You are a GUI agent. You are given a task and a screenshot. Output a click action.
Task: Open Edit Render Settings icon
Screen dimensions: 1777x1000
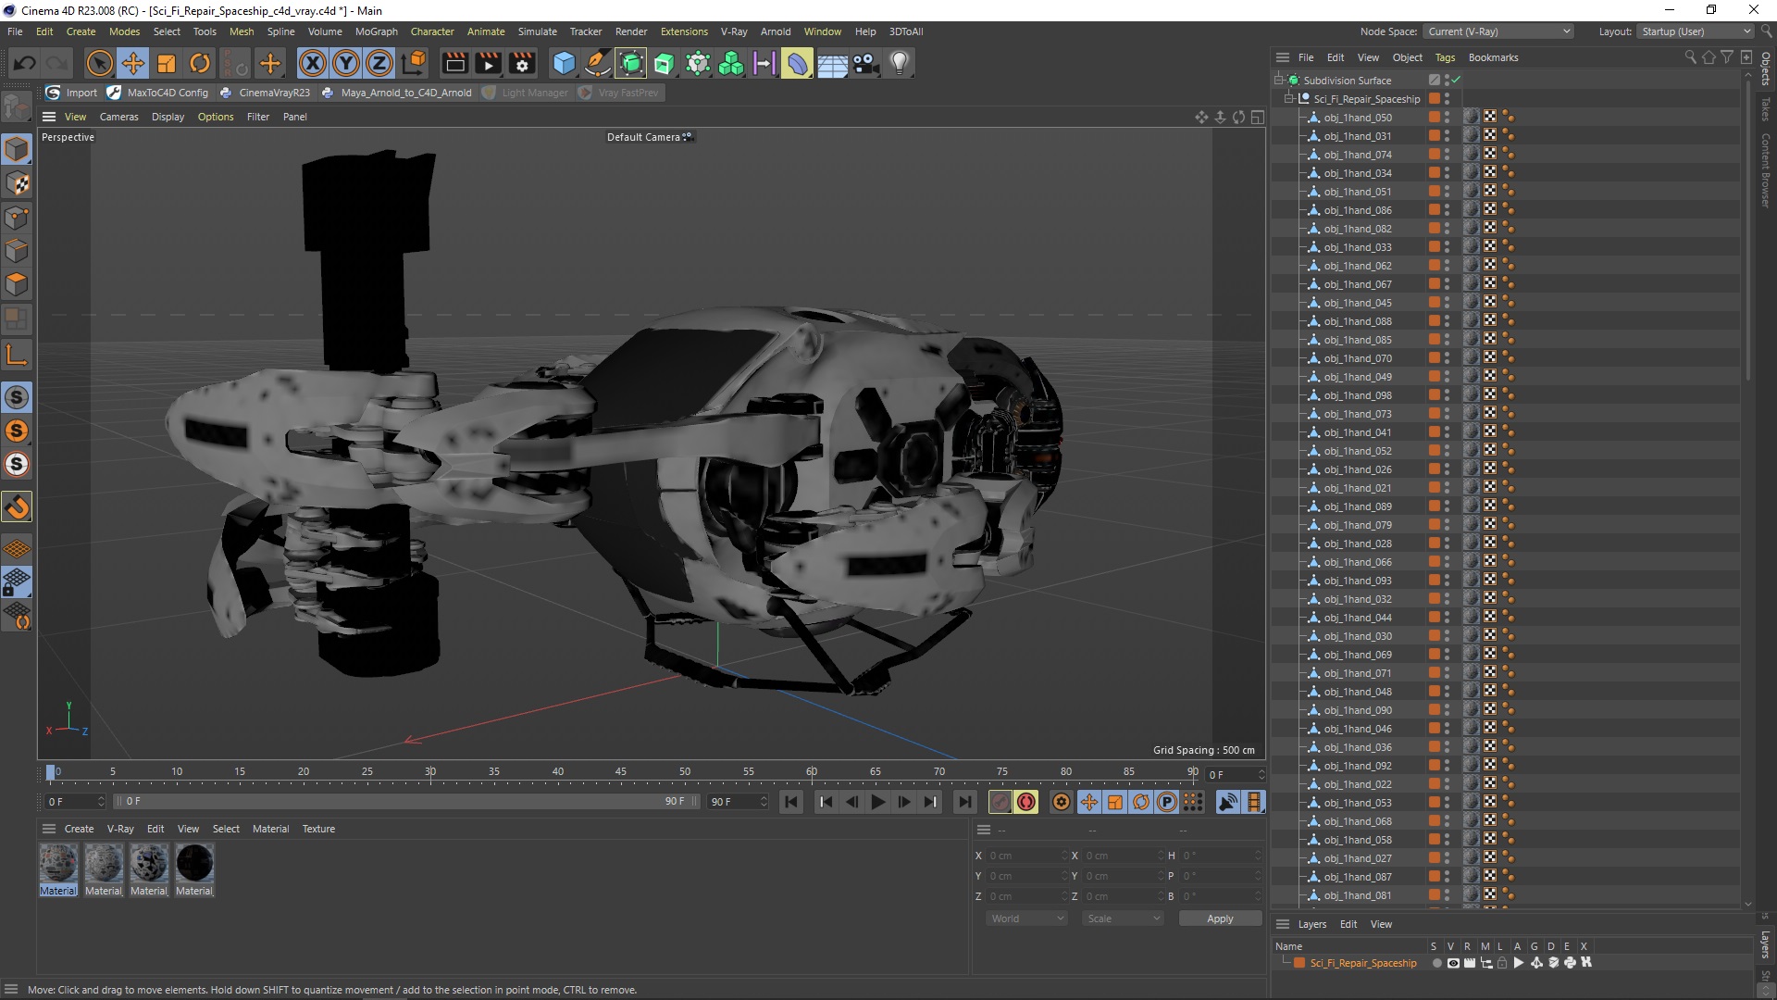point(523,63)
